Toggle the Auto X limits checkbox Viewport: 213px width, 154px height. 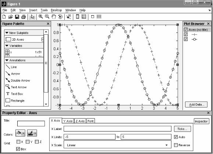coord(176,137)
